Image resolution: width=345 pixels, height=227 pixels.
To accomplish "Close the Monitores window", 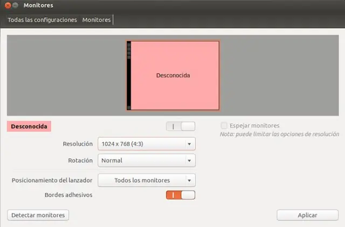I will tap(8, 5).
